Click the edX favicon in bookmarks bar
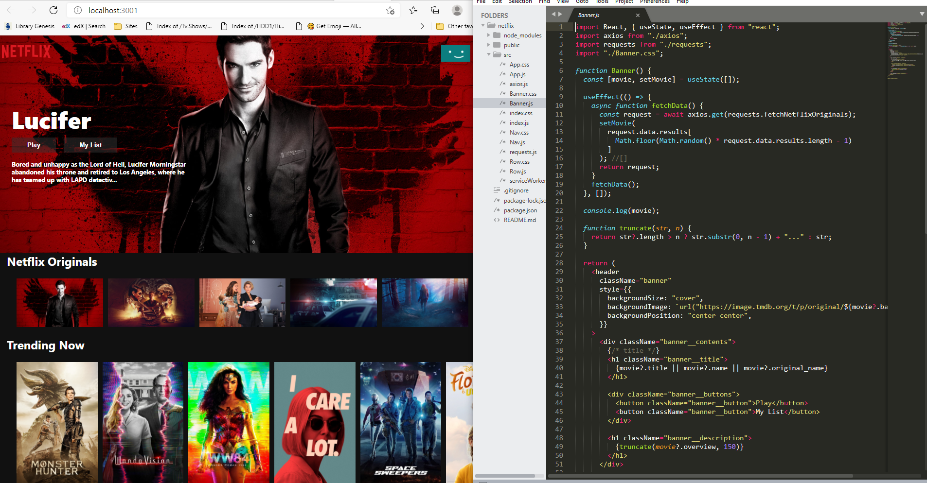Screen dimensions: 927x483 pyautogui.click(x=66, y=26)
